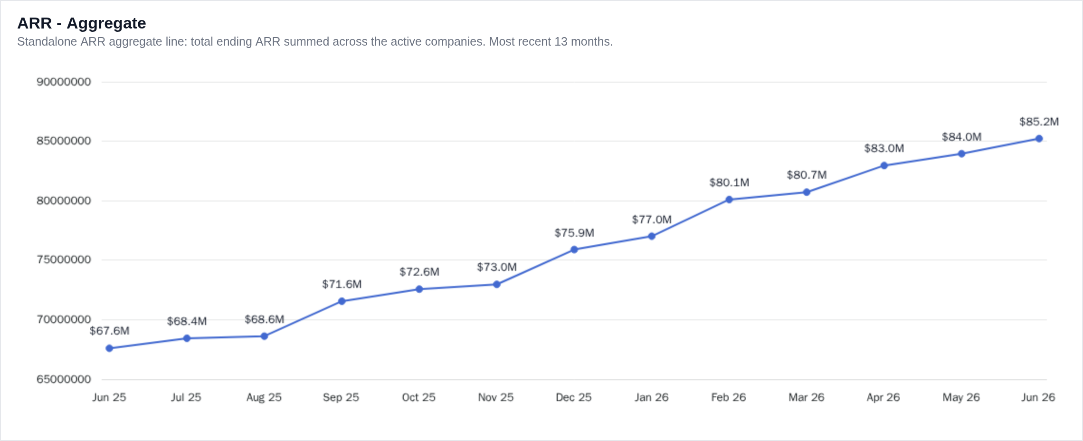Screen dimensions: 1083x441
Task: Click the Apr 26 data point dot
Action: [x=884, y=165]
